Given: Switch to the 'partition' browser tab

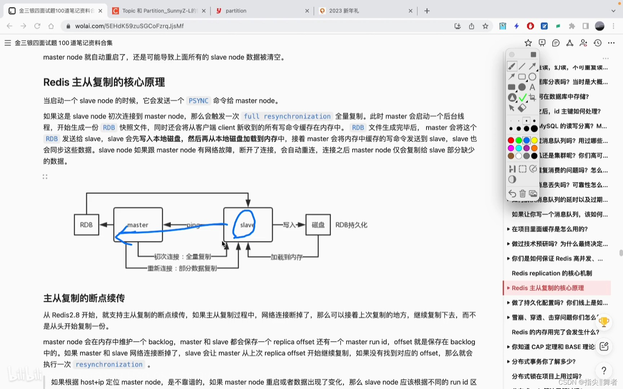Looking at the screenshot, I should pos(262,11).
